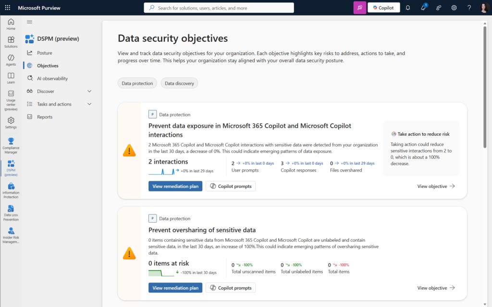Toggle the Data discovery filter chip
Screen dimensions: 492x307
[x=179, y=83]
